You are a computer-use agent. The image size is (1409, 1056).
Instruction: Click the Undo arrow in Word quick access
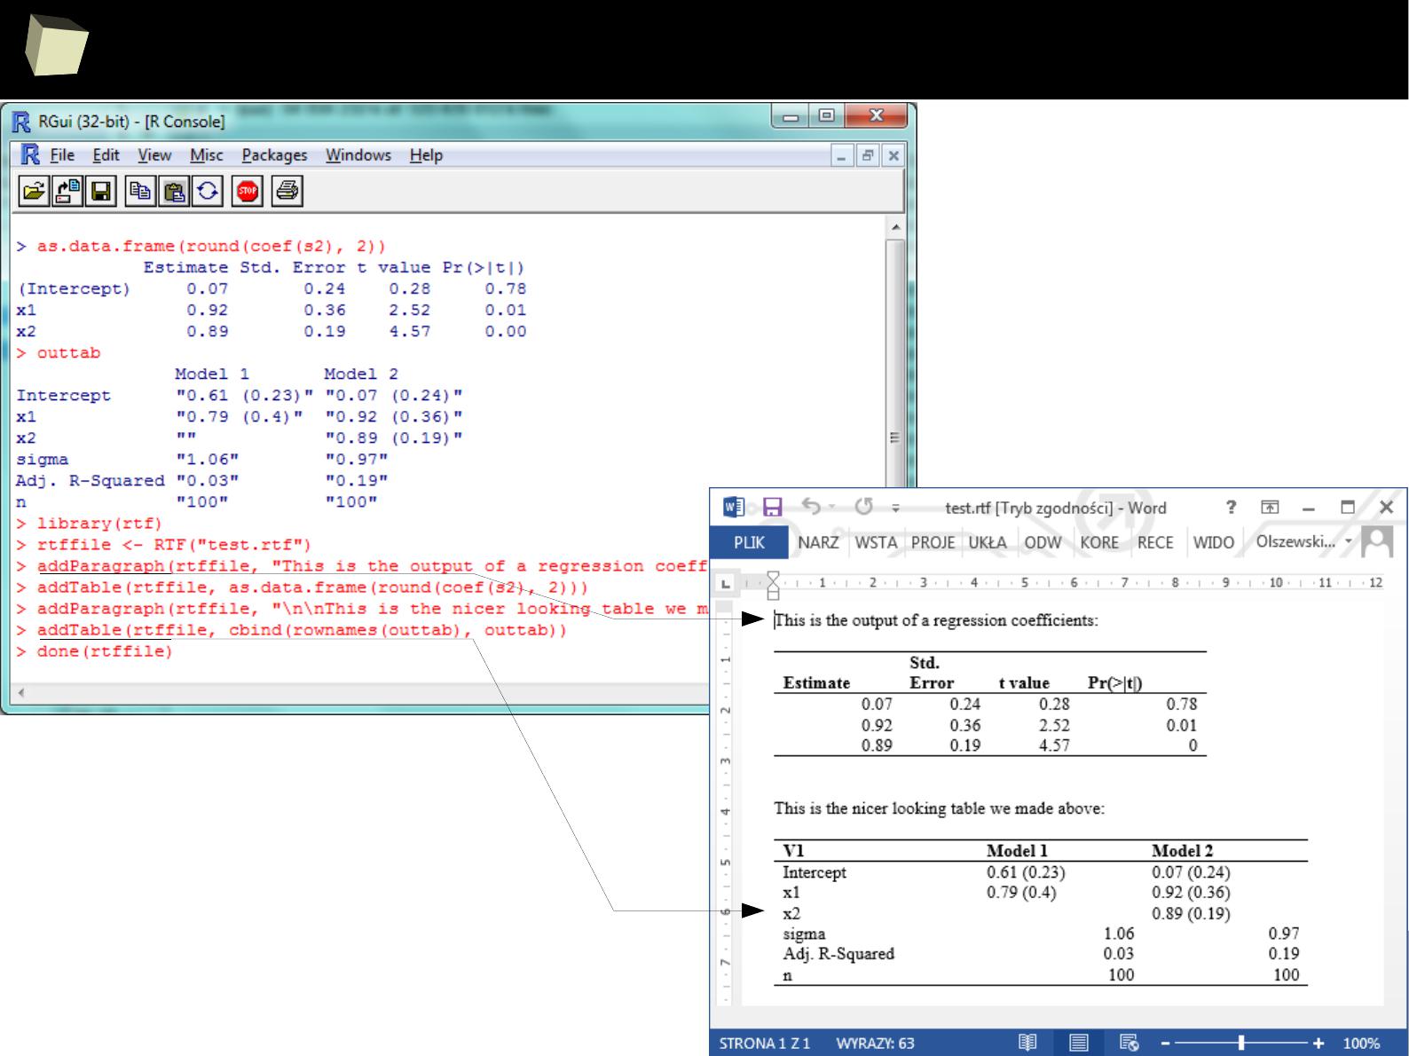[811, 506]
